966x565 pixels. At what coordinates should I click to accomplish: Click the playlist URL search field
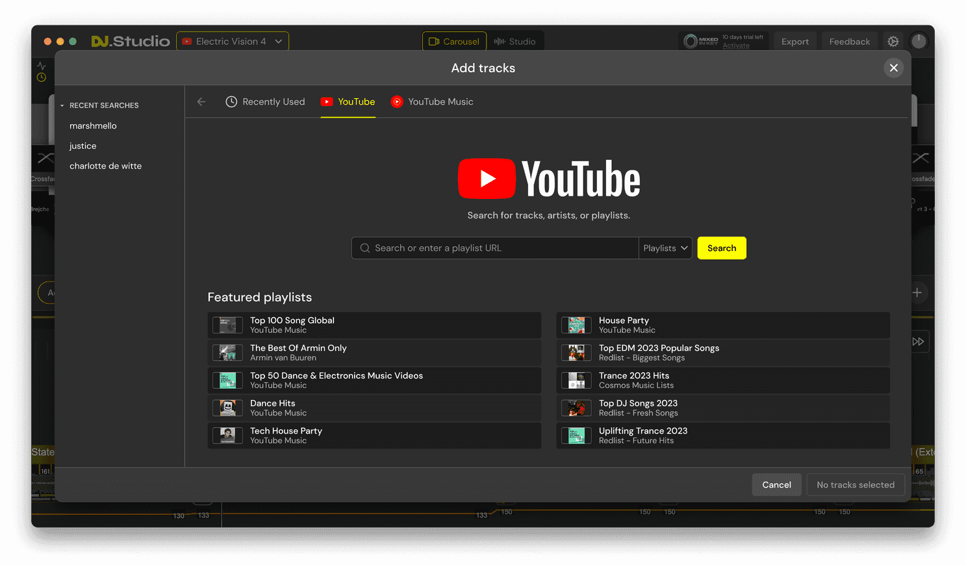point(495,248)
